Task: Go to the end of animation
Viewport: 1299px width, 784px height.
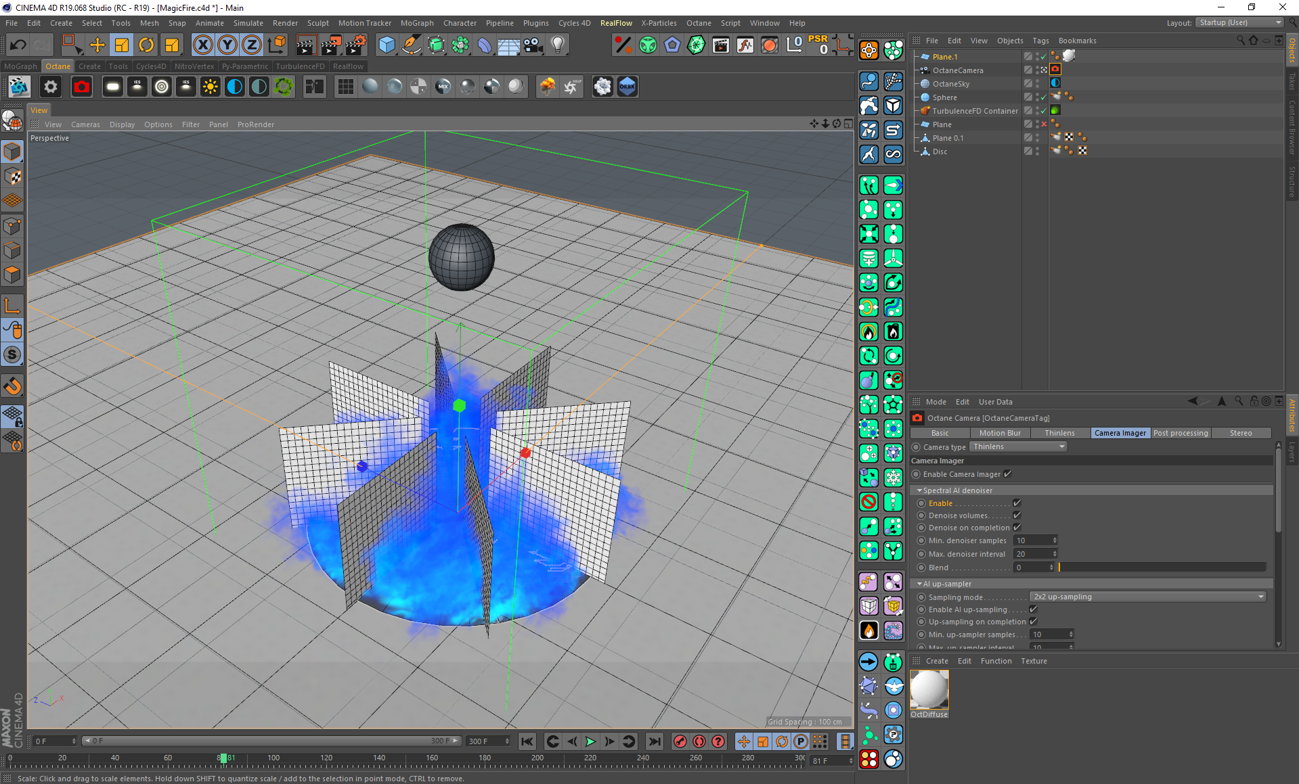Action: click(x=654, y=741)
